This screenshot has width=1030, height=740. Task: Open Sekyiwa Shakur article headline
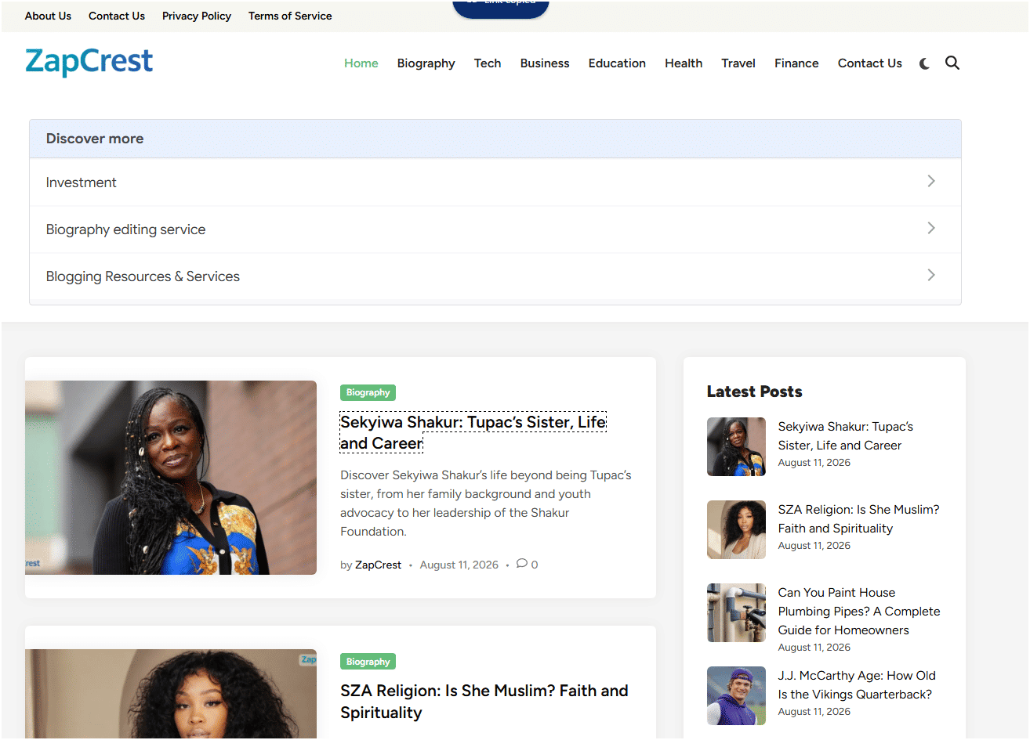pos(473,432)
